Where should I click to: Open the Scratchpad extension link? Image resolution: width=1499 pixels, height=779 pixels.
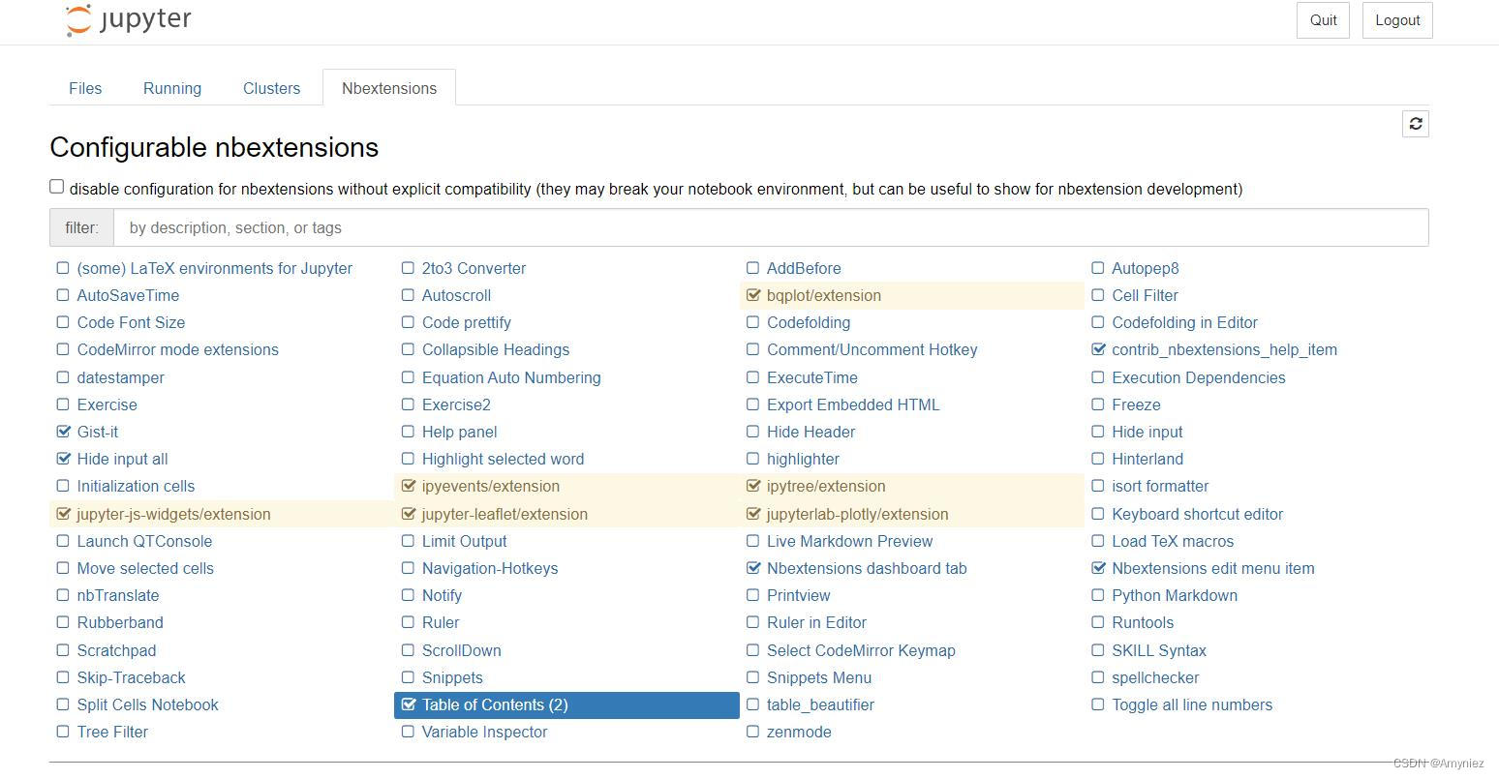116,650
